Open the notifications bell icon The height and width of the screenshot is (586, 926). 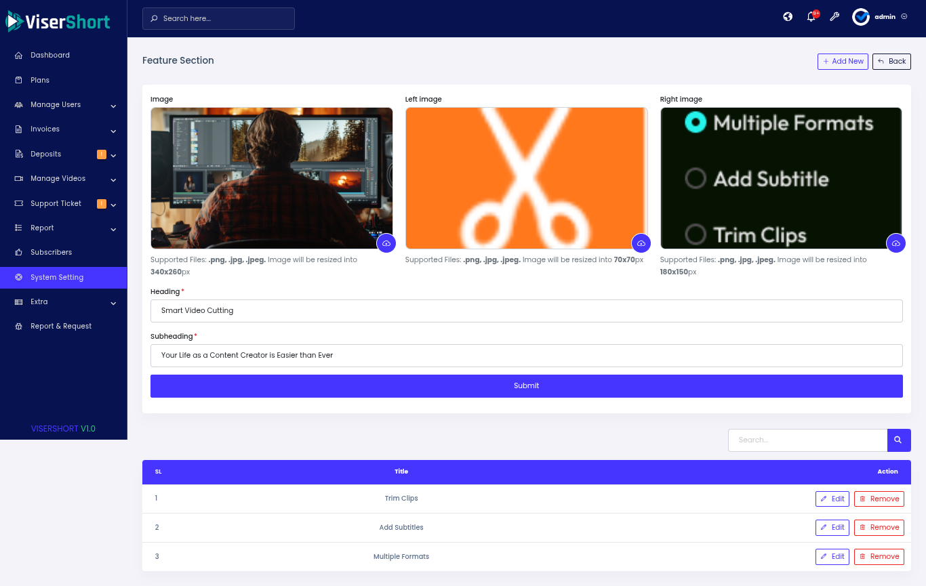[x=811, y=17]
